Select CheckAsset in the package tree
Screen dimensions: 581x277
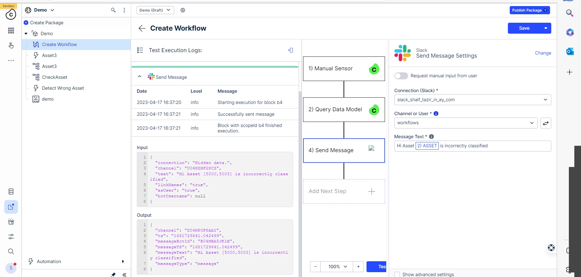tap(55, 77)
